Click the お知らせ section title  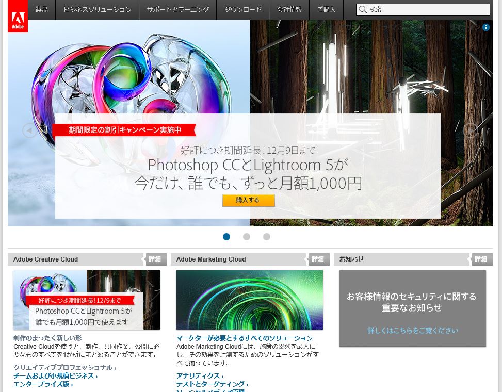(351, 259)
